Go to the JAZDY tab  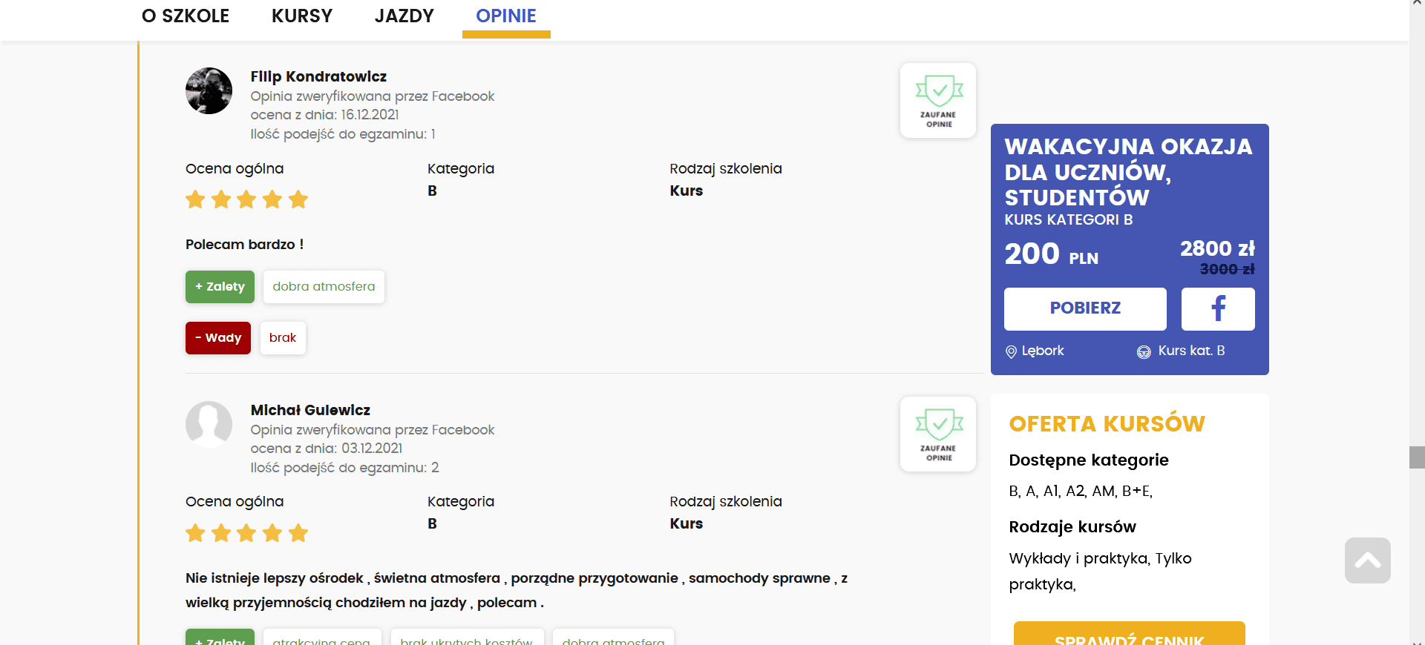click(404, 16)
